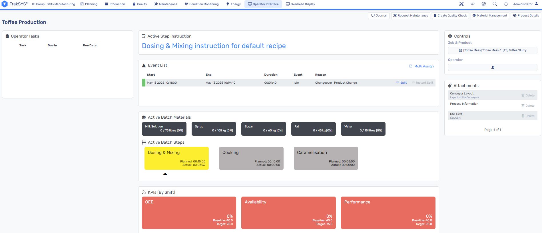Delete the SSL Cert attachment
The width and height of the screenshot is (542, 233).
[x=528, y=116]
